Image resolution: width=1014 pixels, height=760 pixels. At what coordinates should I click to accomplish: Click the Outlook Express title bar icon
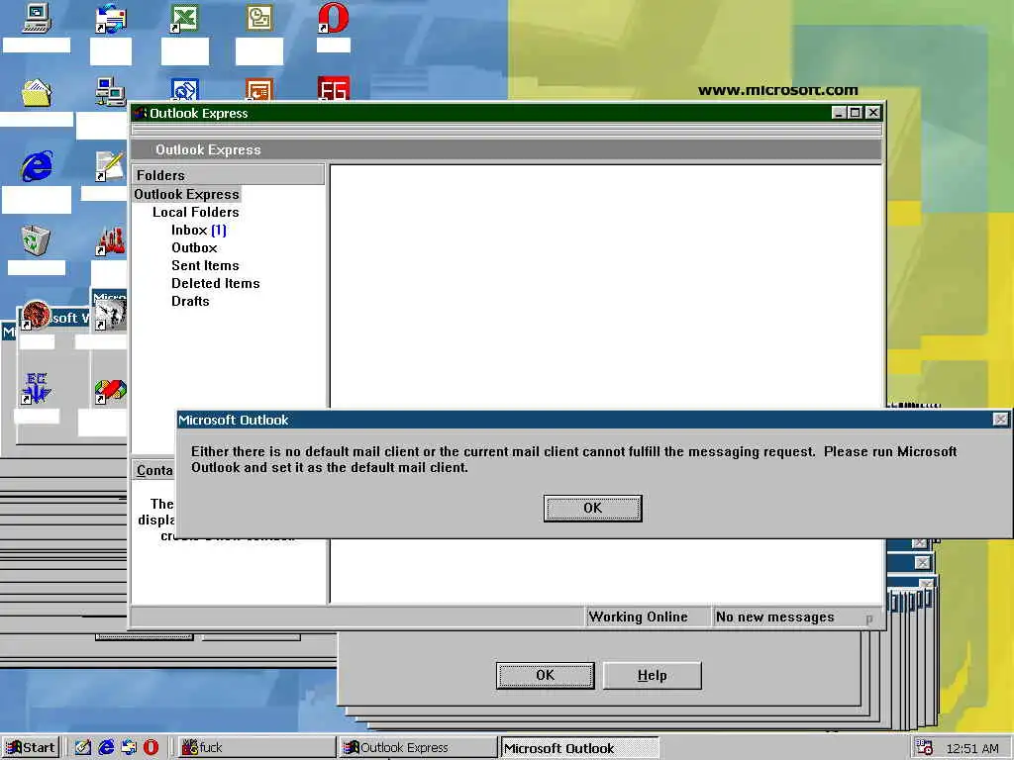(x=140, y=113)
